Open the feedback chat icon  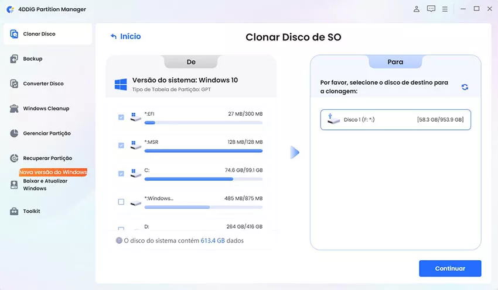point(431,9)
